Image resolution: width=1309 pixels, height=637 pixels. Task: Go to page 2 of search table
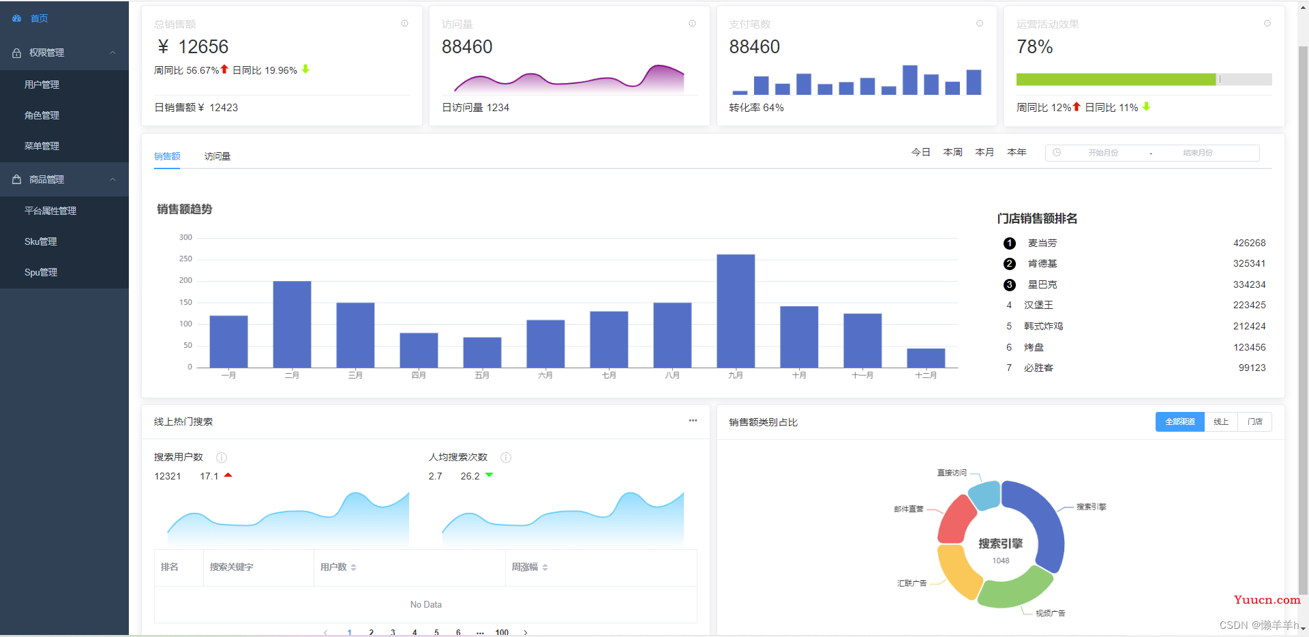point(371,632)
